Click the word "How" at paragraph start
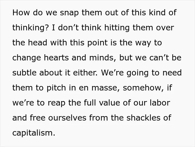This screenshot has height=147, width=195. tap(21, 13)
